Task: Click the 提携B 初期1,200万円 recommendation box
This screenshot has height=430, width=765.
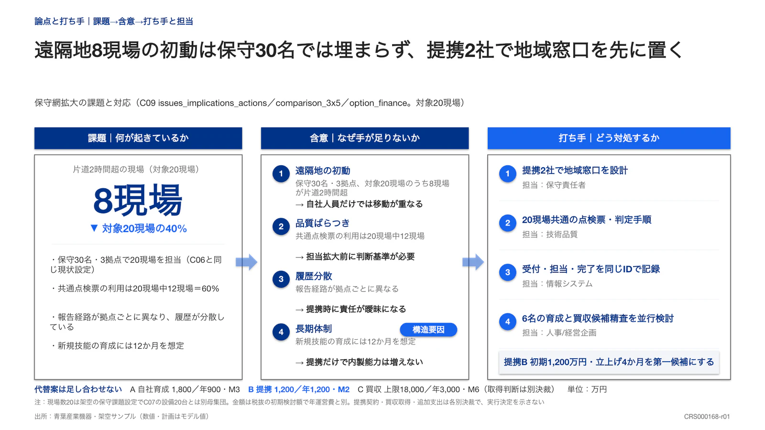Action: coord(609,362)
